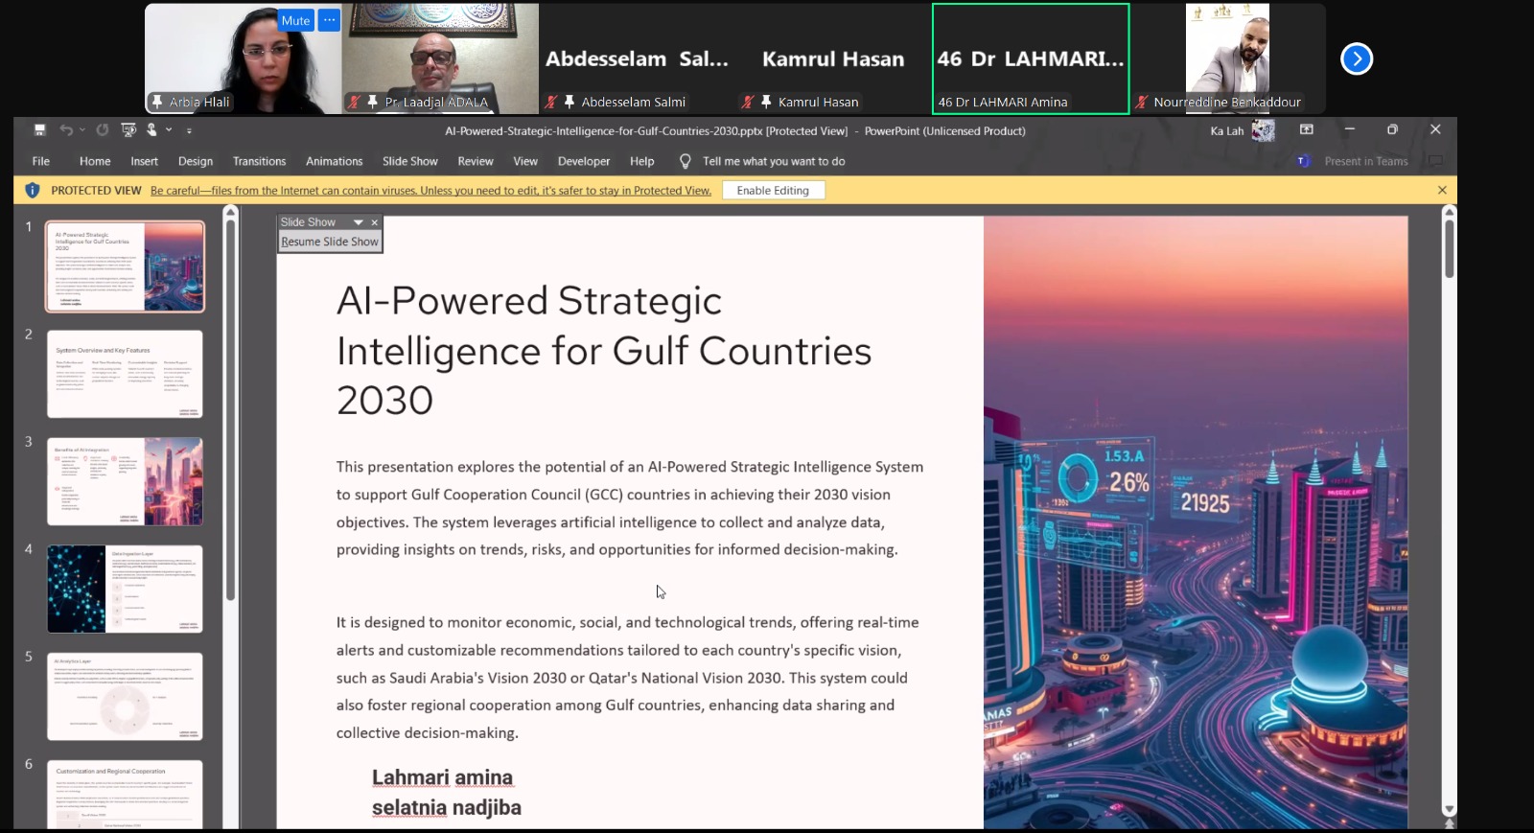Select Kamrul Hasan participant tile
Screen dimensions: 1534x833
point(832,58)
